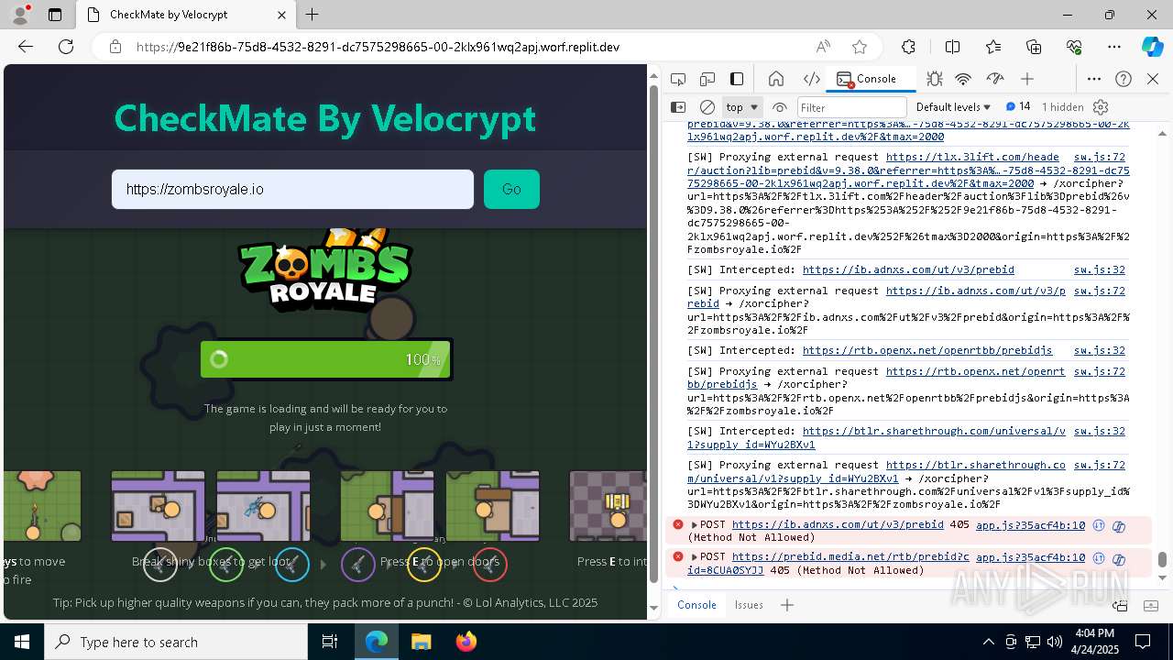This screenshot has height=660, width=1173.
Task: Open browser Extensions
Action: [x=908, y=47]
